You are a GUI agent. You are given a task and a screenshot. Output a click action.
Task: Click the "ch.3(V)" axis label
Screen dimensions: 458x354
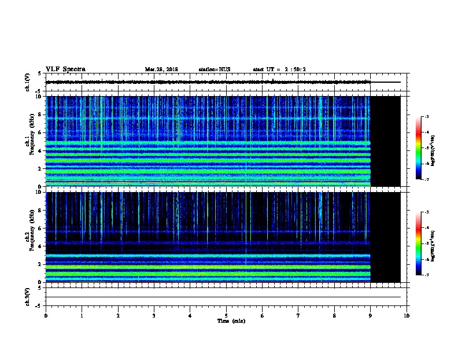pyautogui.click(x=28, y=297)
